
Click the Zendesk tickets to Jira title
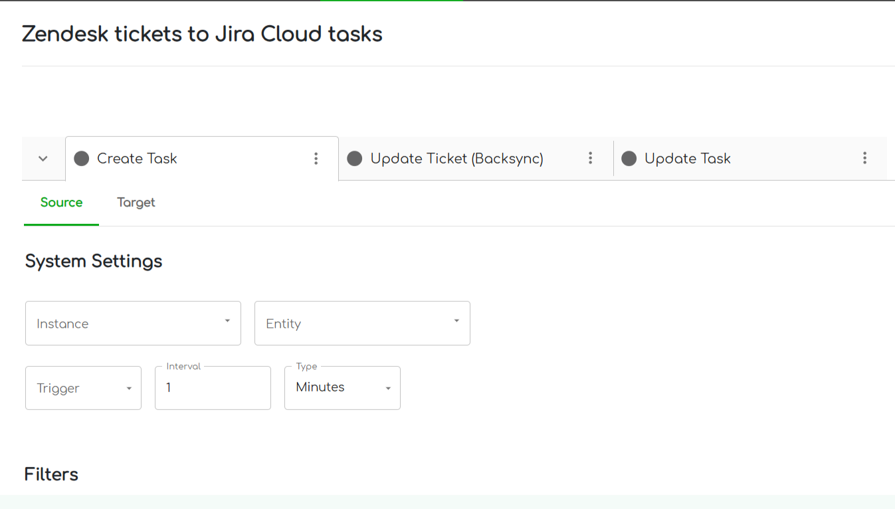[x=202, y=34]
